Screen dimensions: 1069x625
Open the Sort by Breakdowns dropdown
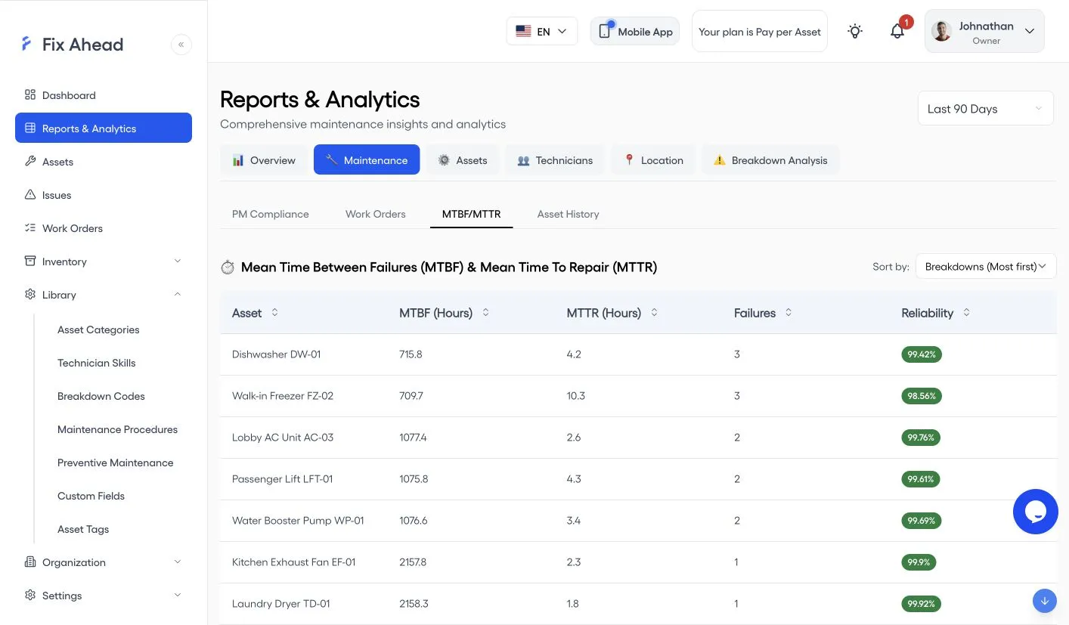[x=986, y=266]
